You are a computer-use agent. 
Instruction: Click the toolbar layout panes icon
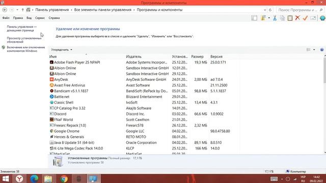[x=254, y=18]
